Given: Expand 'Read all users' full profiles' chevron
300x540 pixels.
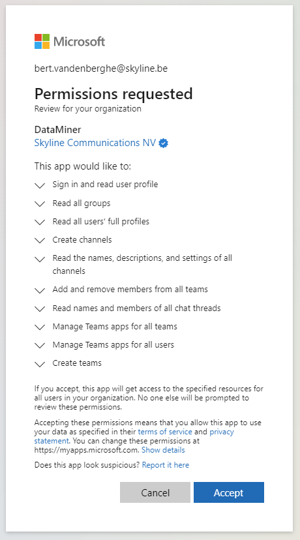Looking at the screenshot, I should point(40,222).
